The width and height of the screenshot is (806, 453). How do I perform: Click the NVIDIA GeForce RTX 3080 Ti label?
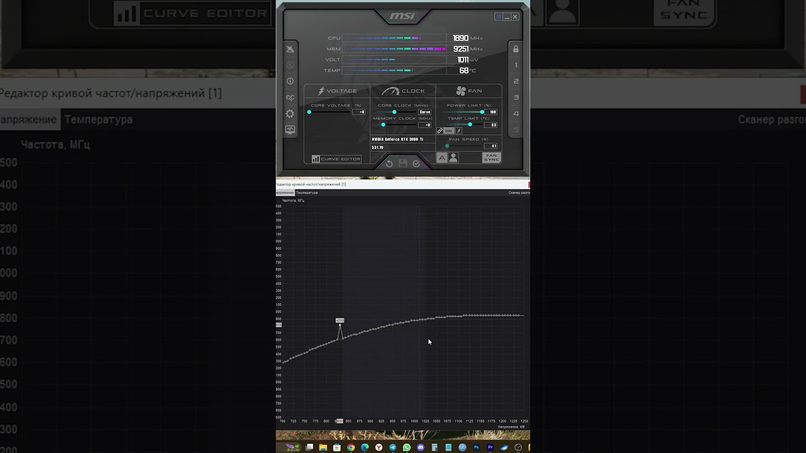[x=397, y=139]
